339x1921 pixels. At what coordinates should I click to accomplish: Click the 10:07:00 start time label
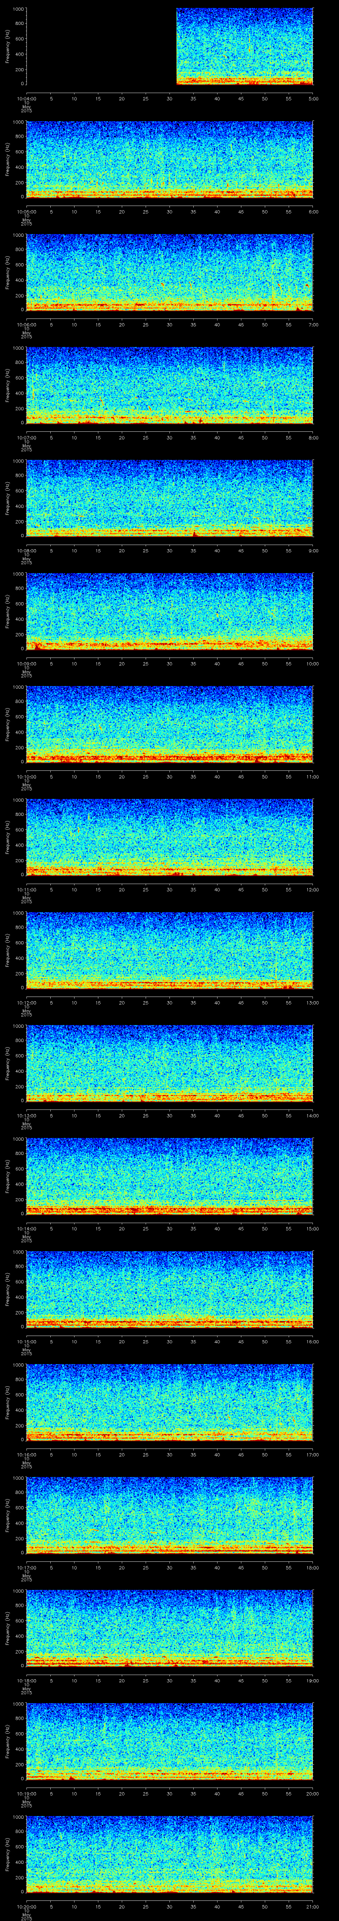coord(26,438)
